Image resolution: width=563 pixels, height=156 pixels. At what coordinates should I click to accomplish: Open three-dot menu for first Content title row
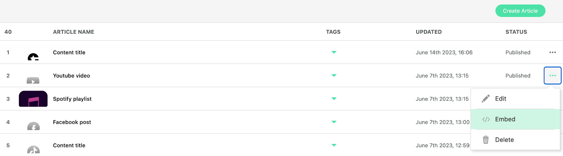click(x=552, y=53)
